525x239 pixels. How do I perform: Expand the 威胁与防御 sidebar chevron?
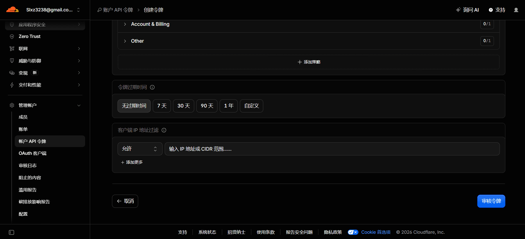click(79, 61)
